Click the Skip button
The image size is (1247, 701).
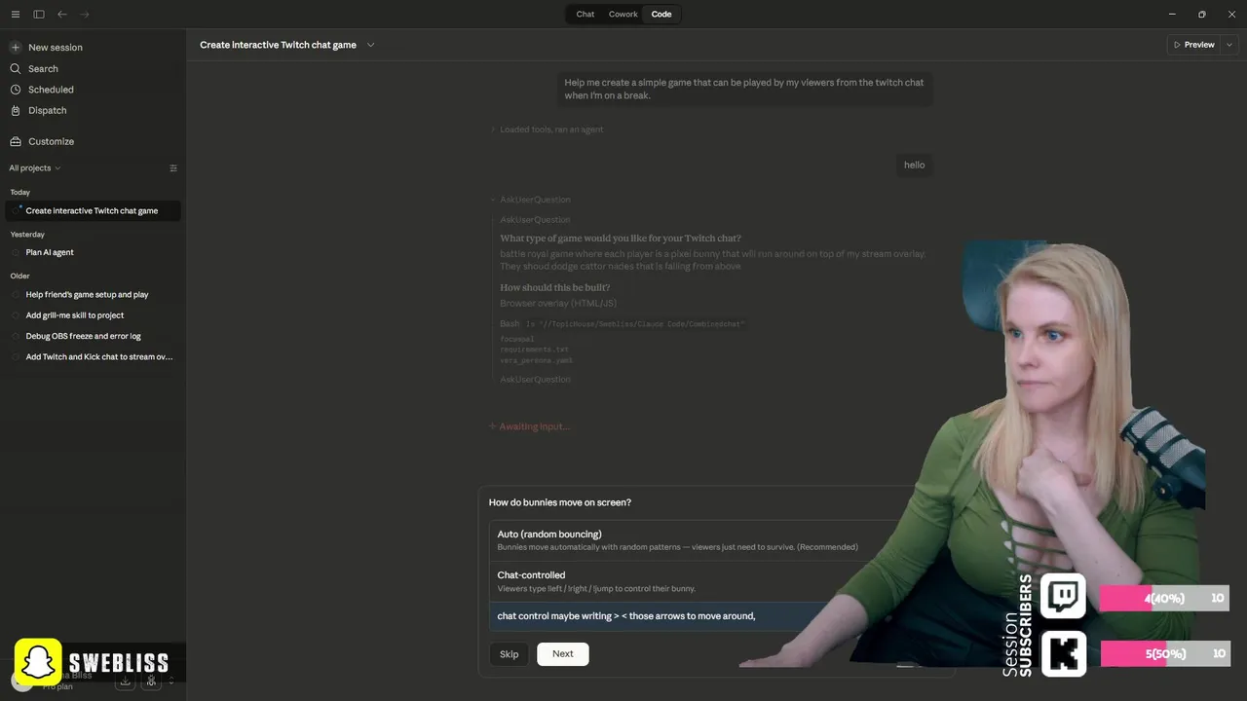[x=510, y=654]
